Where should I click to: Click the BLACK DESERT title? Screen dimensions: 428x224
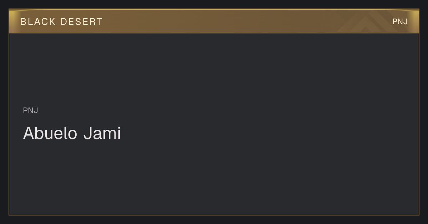pyautogui.click(x=61, y=22)
